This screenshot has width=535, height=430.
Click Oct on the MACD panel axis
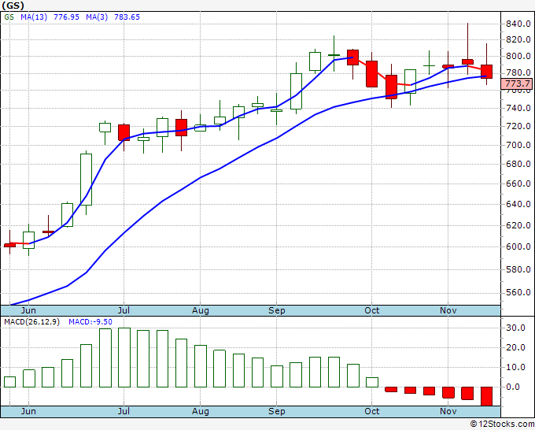tap(371, 411)
